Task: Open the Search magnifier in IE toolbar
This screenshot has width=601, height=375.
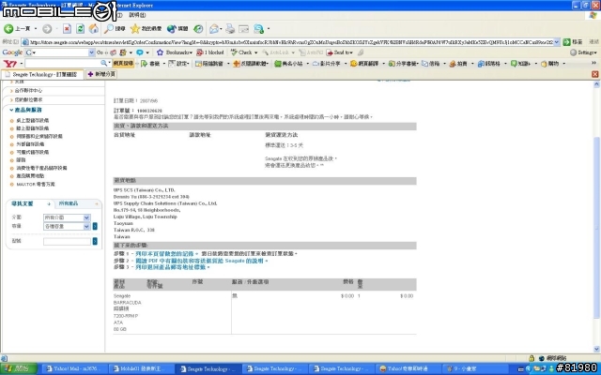Action: (x=115, y=29)
